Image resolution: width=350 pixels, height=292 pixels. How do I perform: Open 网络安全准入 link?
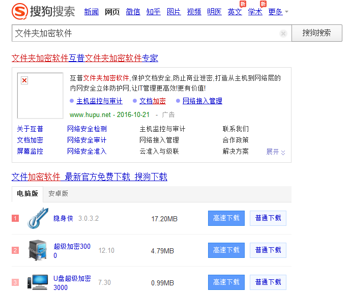tap(87, 151)
